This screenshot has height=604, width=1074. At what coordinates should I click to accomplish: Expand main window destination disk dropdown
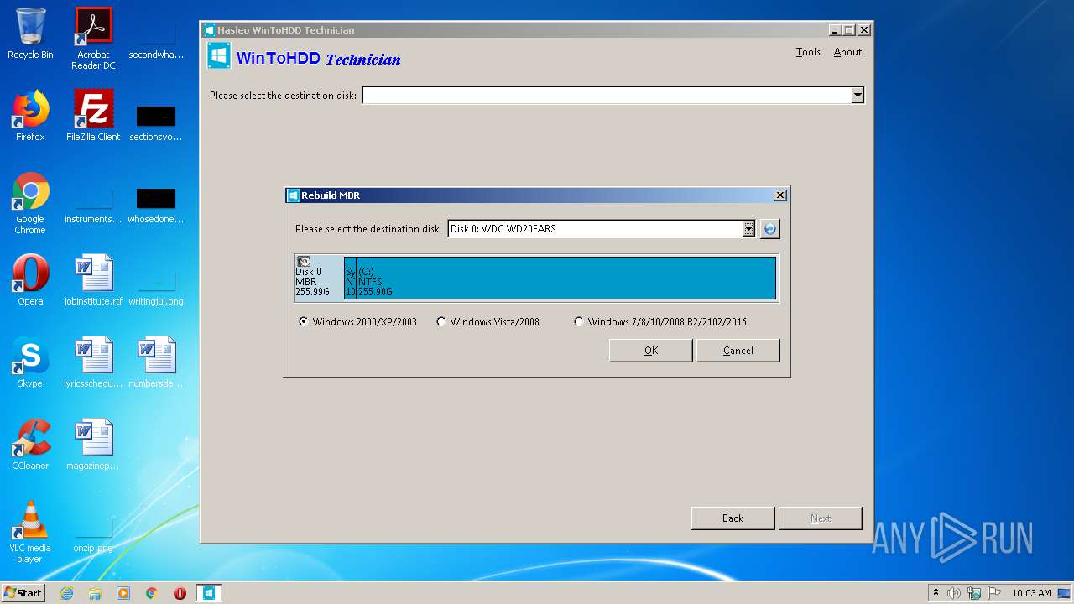(857, 96)
